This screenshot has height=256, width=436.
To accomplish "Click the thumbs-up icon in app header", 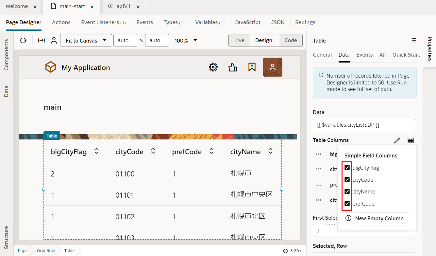I will (233, 67).
